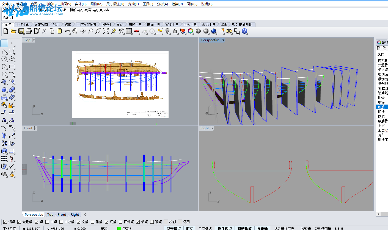Enable the 中点 osnap checkbox
Viewport: 388px width, 230px height.
[47, 222]
